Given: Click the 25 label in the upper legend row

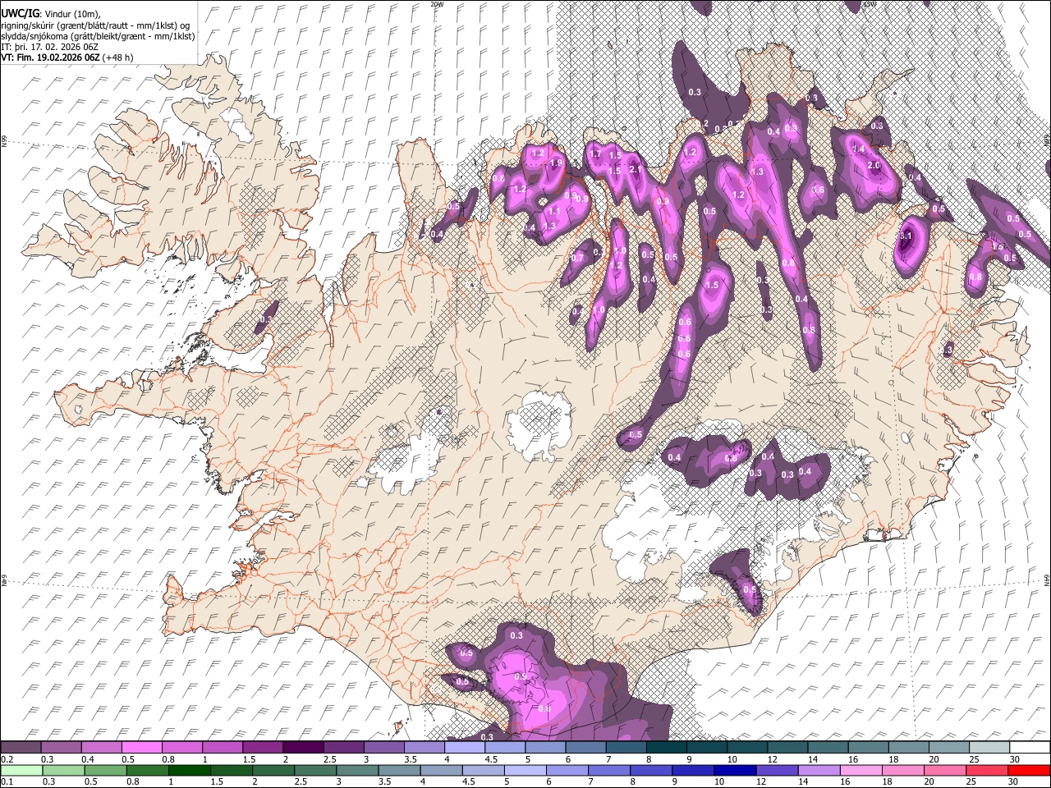Looking at the screenshot, I should [x=975, y=759].
